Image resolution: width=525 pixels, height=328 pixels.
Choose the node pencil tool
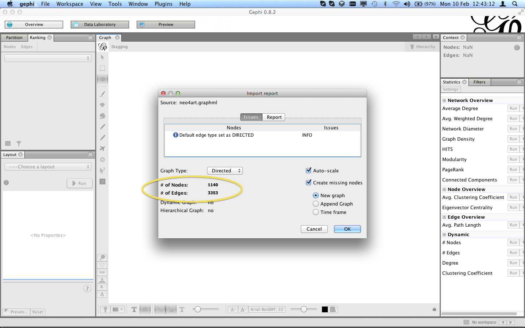pyautogui.click(x=102, y=127)
